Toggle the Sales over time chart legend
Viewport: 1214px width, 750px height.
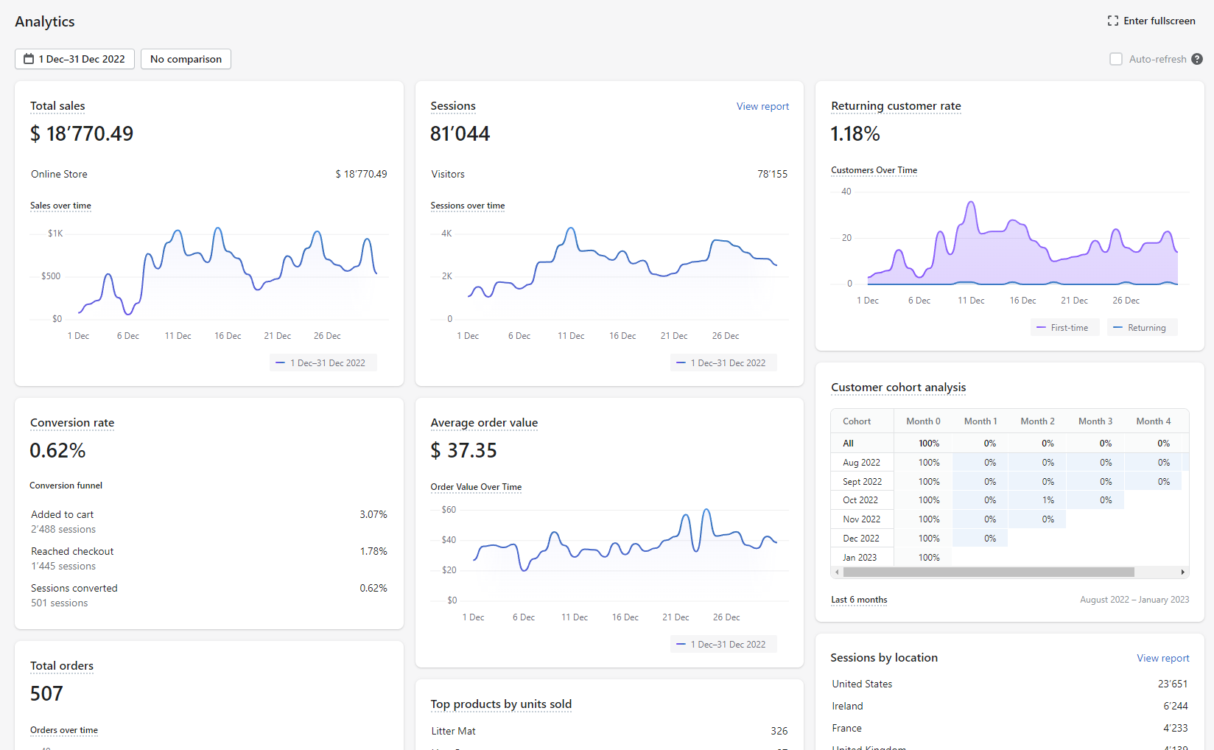tap(323, 362)
